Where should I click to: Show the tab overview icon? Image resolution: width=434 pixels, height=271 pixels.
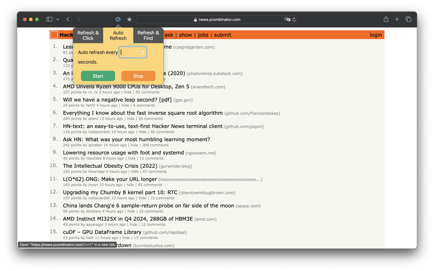click(408, 20)
